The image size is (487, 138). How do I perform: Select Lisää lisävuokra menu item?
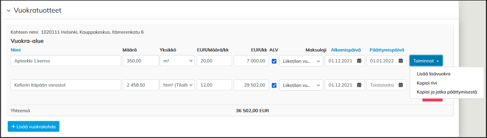433,74
